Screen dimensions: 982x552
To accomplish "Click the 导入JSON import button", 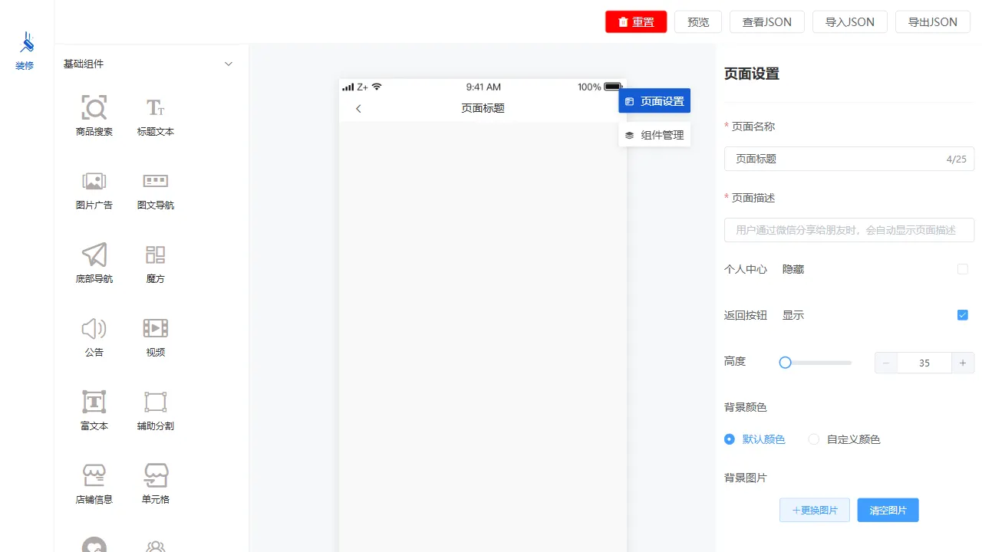I will (850, 21).
